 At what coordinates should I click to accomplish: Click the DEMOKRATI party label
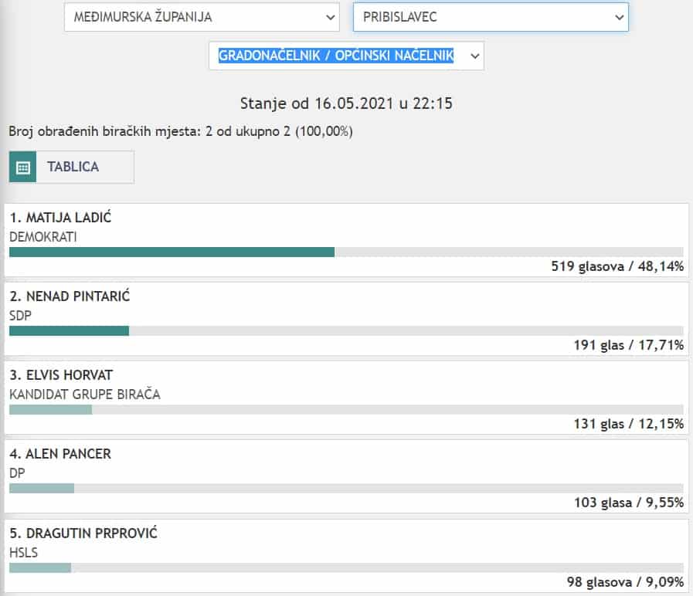tap(43, 236)
